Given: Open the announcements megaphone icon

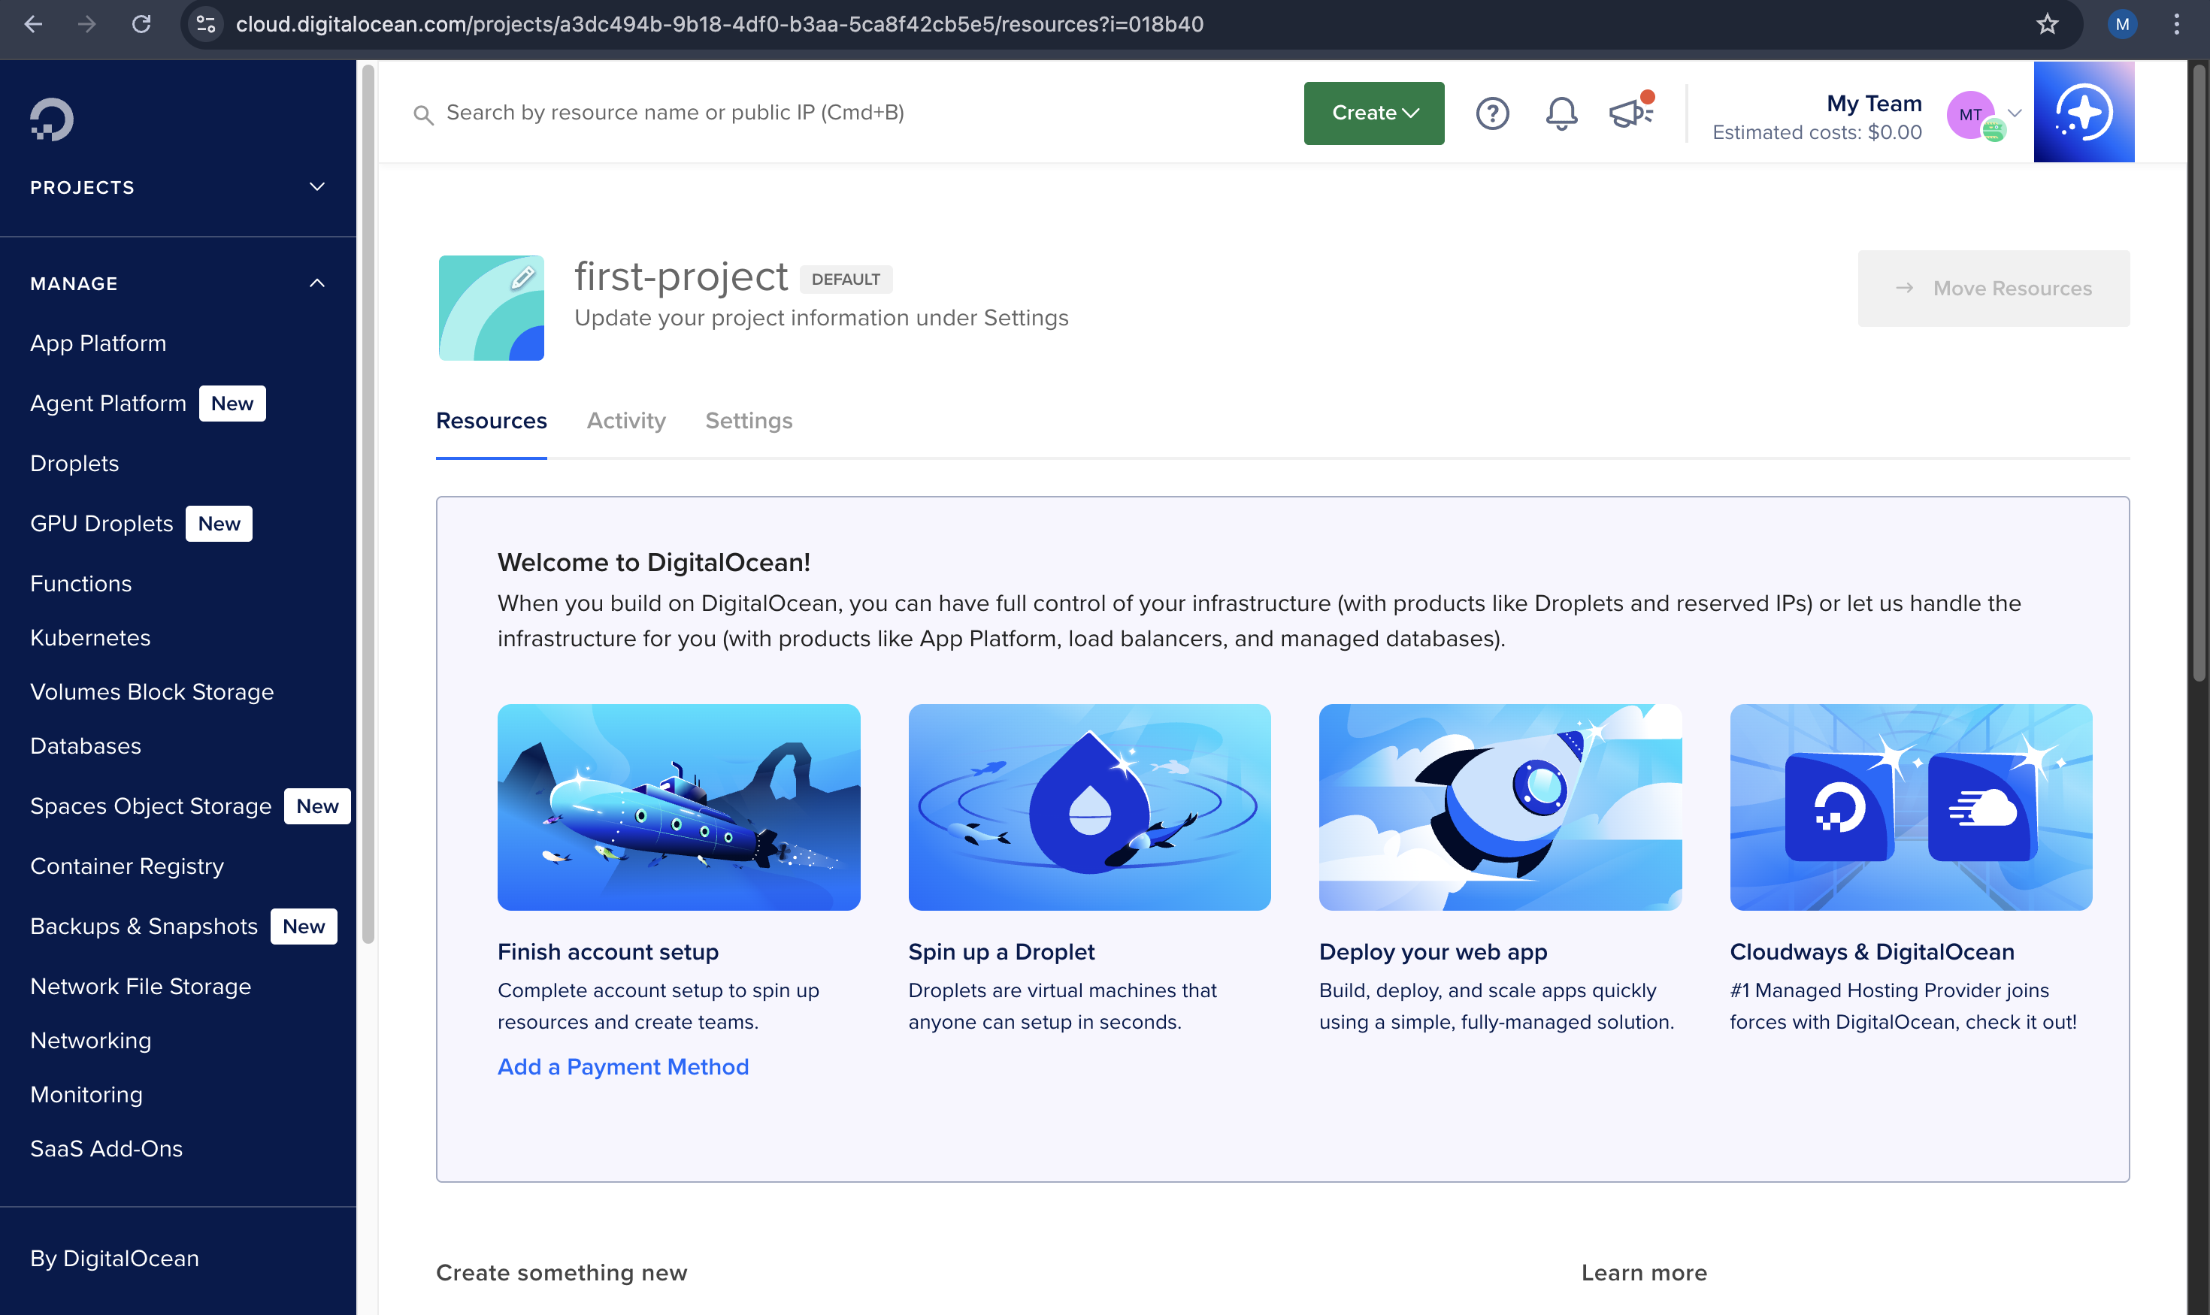Looking at the screenshot, I should point(1628,113).
